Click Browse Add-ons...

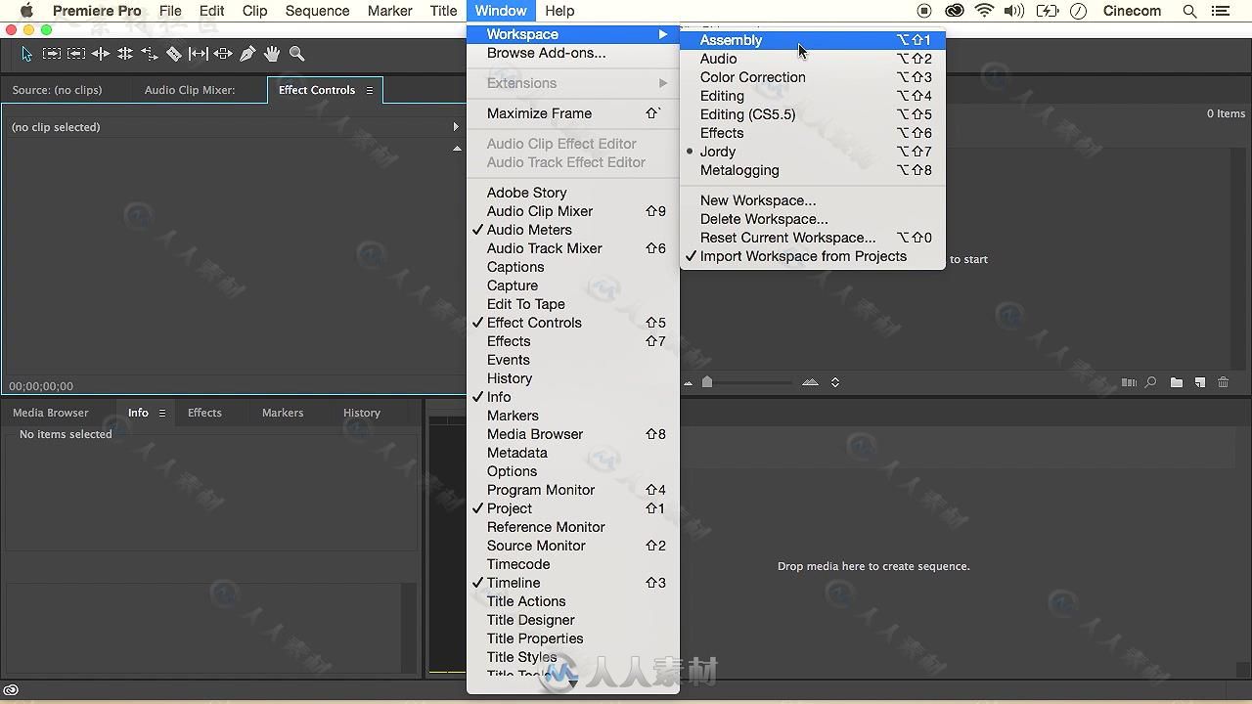[573, 53]
